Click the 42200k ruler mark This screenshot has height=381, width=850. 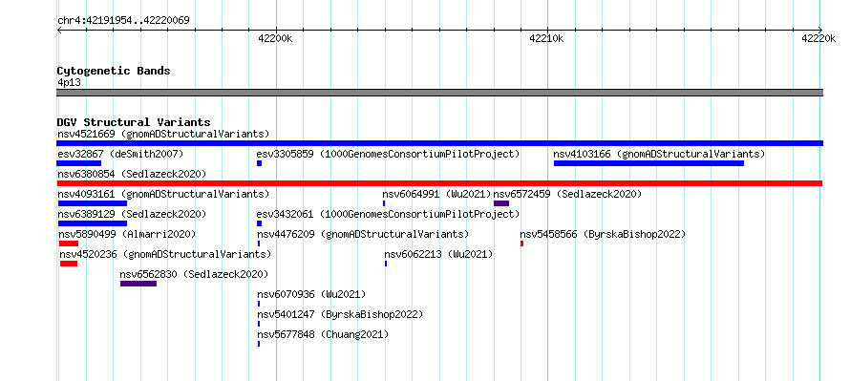point(276,38)
